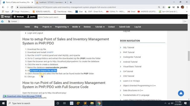Close the Point of Sales tab
Image resolution: width=190 pixels, height=106 pixels.
click(32, 2)
